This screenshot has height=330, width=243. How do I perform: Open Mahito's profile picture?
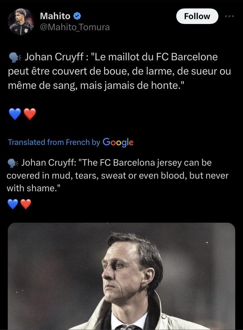pyautogui.click(x=21, y=21)
